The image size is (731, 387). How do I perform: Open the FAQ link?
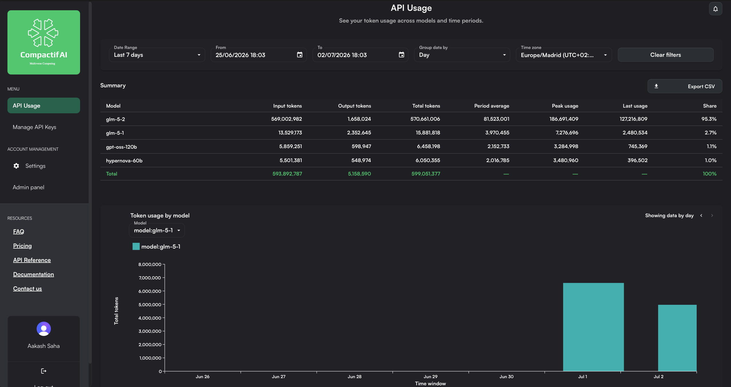tap(19, 231)
